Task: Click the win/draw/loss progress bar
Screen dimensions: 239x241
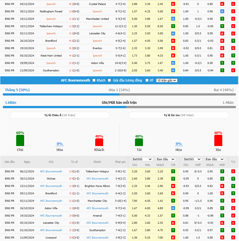Action: point(119,94)
